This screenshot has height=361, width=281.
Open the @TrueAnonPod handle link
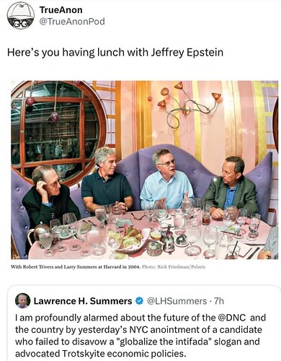click(72, 22)
